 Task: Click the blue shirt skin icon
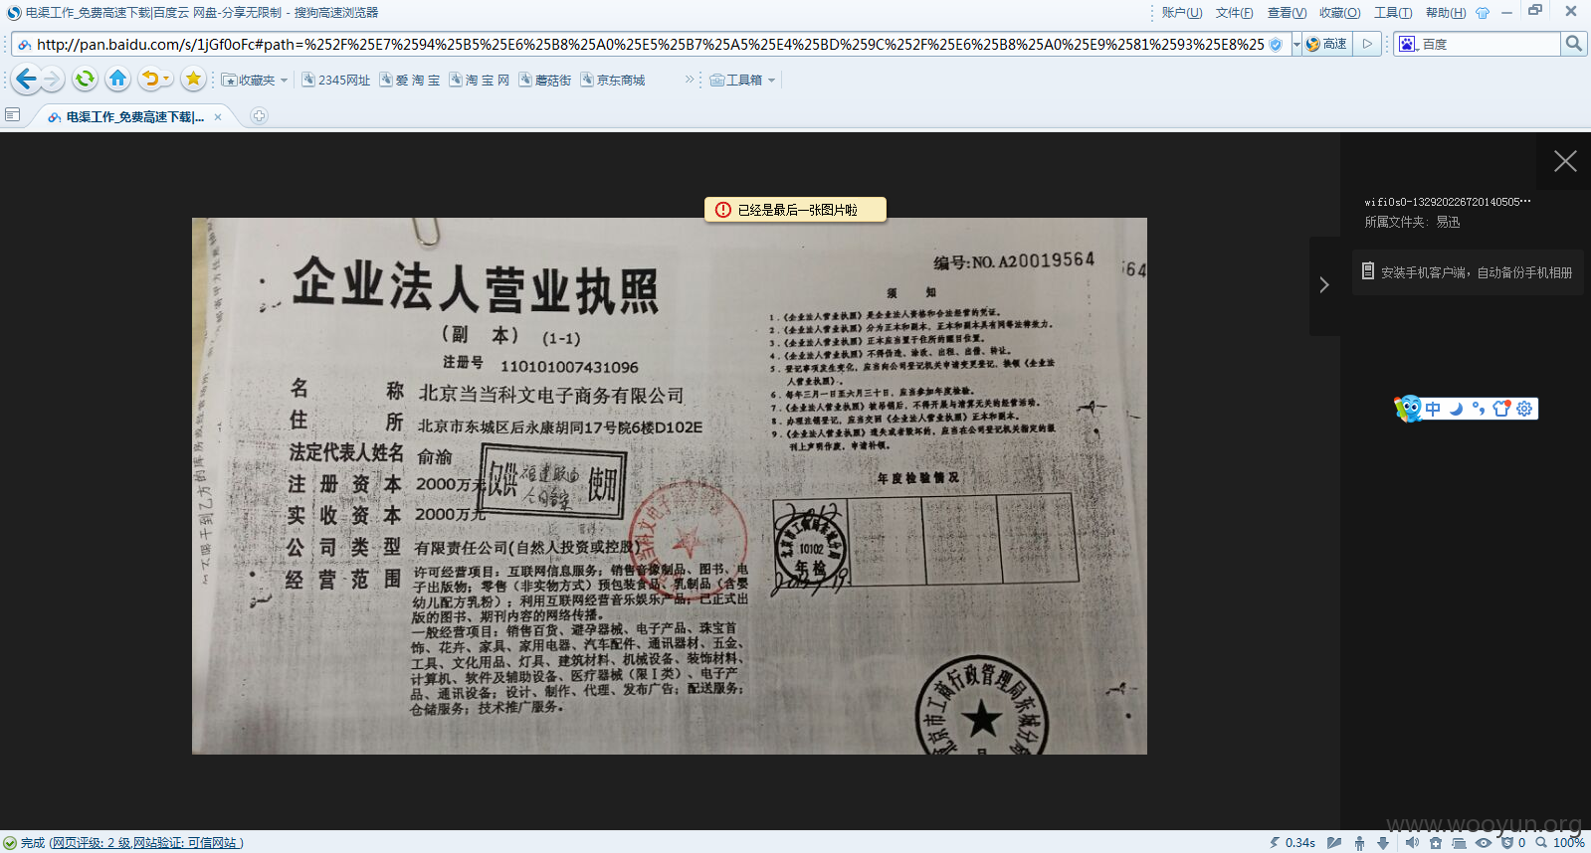click(x=1483, y=13)
